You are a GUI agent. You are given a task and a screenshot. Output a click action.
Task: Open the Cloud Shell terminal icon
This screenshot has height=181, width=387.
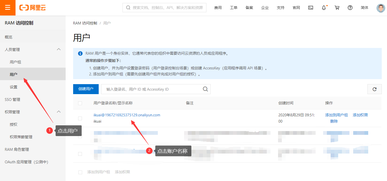(x=311, y=8)
